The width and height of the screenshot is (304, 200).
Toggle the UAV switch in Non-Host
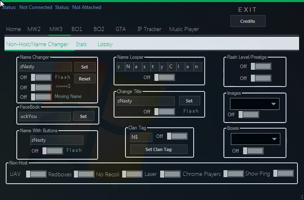click(x=36, y=174)
